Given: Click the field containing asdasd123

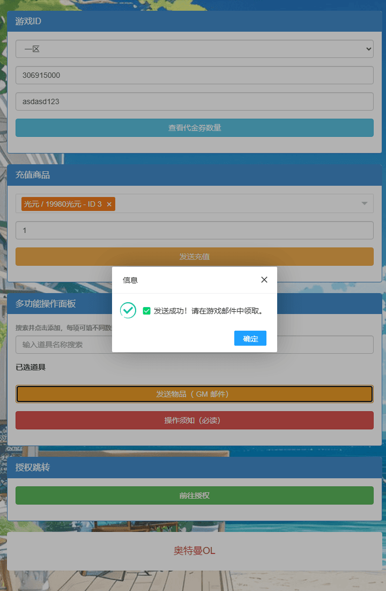Looking at the screenshot, I should (x=194, y=102).
